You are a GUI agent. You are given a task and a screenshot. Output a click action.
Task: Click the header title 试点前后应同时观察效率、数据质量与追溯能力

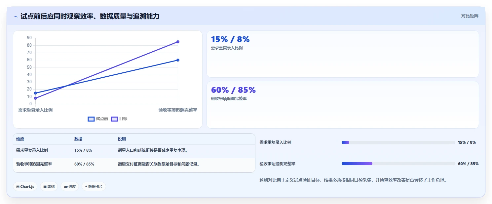90,16
